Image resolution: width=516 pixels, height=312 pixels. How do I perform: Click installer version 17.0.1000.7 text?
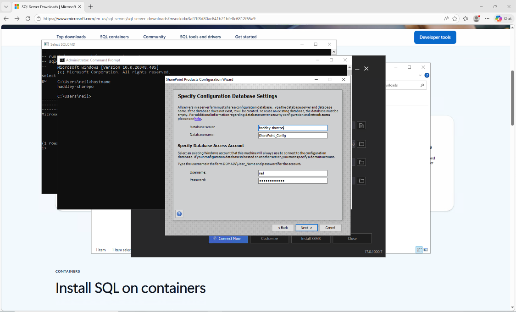(373, 252)
